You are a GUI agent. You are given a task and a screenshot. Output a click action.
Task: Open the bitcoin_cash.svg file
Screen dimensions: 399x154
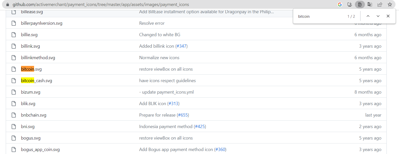click(37, 81)
